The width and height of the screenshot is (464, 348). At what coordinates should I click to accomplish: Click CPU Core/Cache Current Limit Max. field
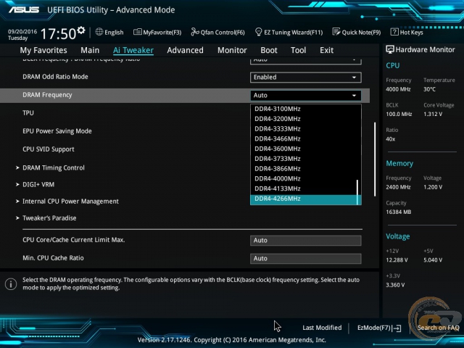pos(306,240)
